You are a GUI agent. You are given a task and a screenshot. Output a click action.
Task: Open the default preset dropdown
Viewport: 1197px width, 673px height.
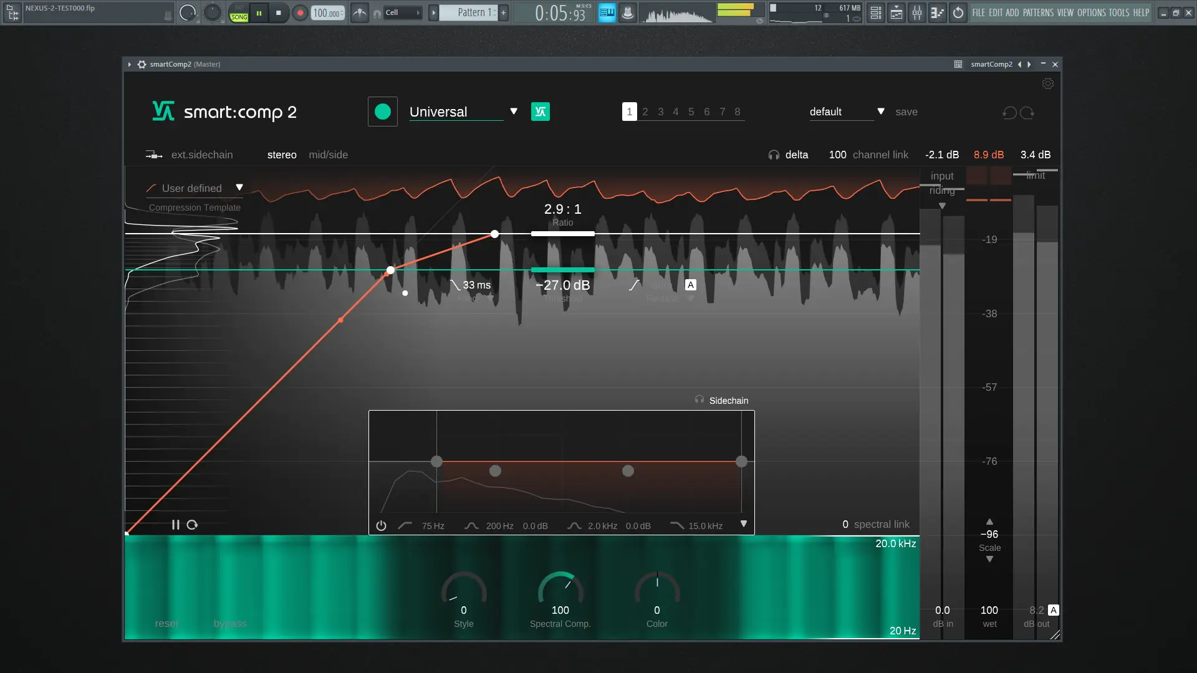pos(880,112)
